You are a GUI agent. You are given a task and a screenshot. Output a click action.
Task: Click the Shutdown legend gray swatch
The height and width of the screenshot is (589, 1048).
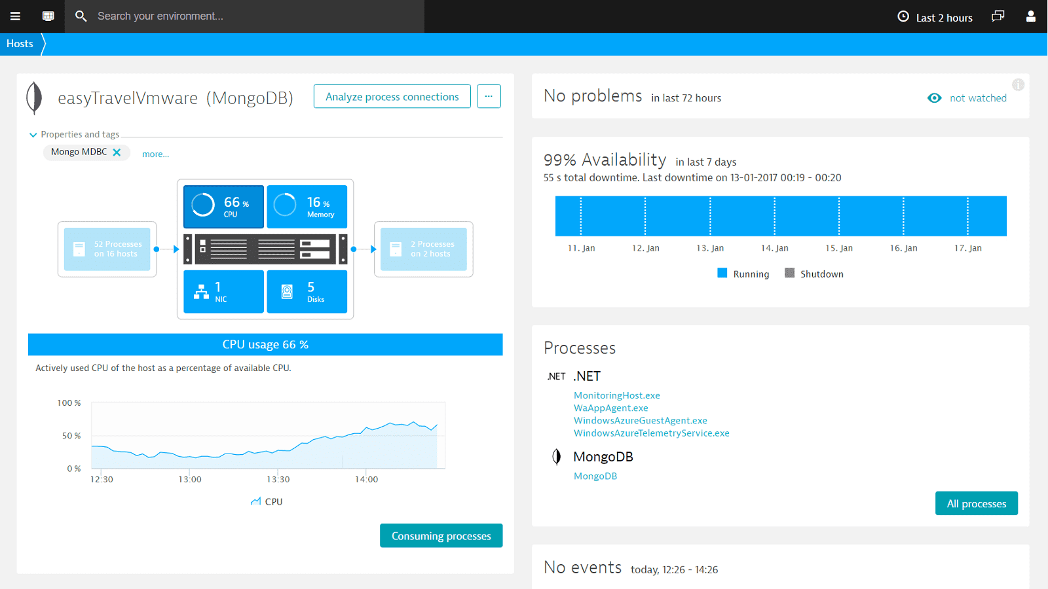tap(790, 273)
